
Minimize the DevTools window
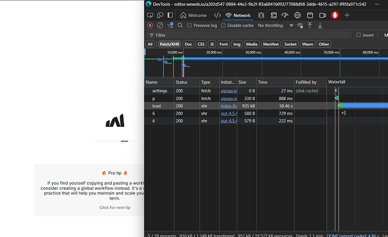pos(377,4)
